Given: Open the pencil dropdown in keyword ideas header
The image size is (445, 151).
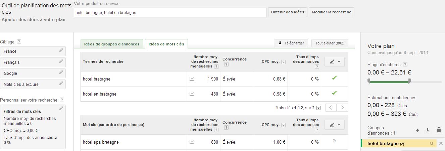Looking at the screenshot, I should 334,125.
